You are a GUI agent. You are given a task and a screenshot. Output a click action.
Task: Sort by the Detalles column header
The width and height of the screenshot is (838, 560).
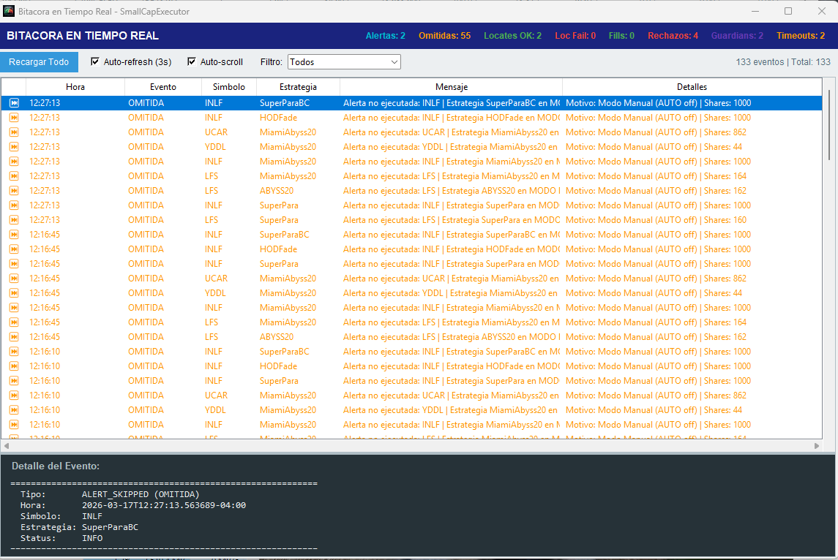(x=692, y=87)
